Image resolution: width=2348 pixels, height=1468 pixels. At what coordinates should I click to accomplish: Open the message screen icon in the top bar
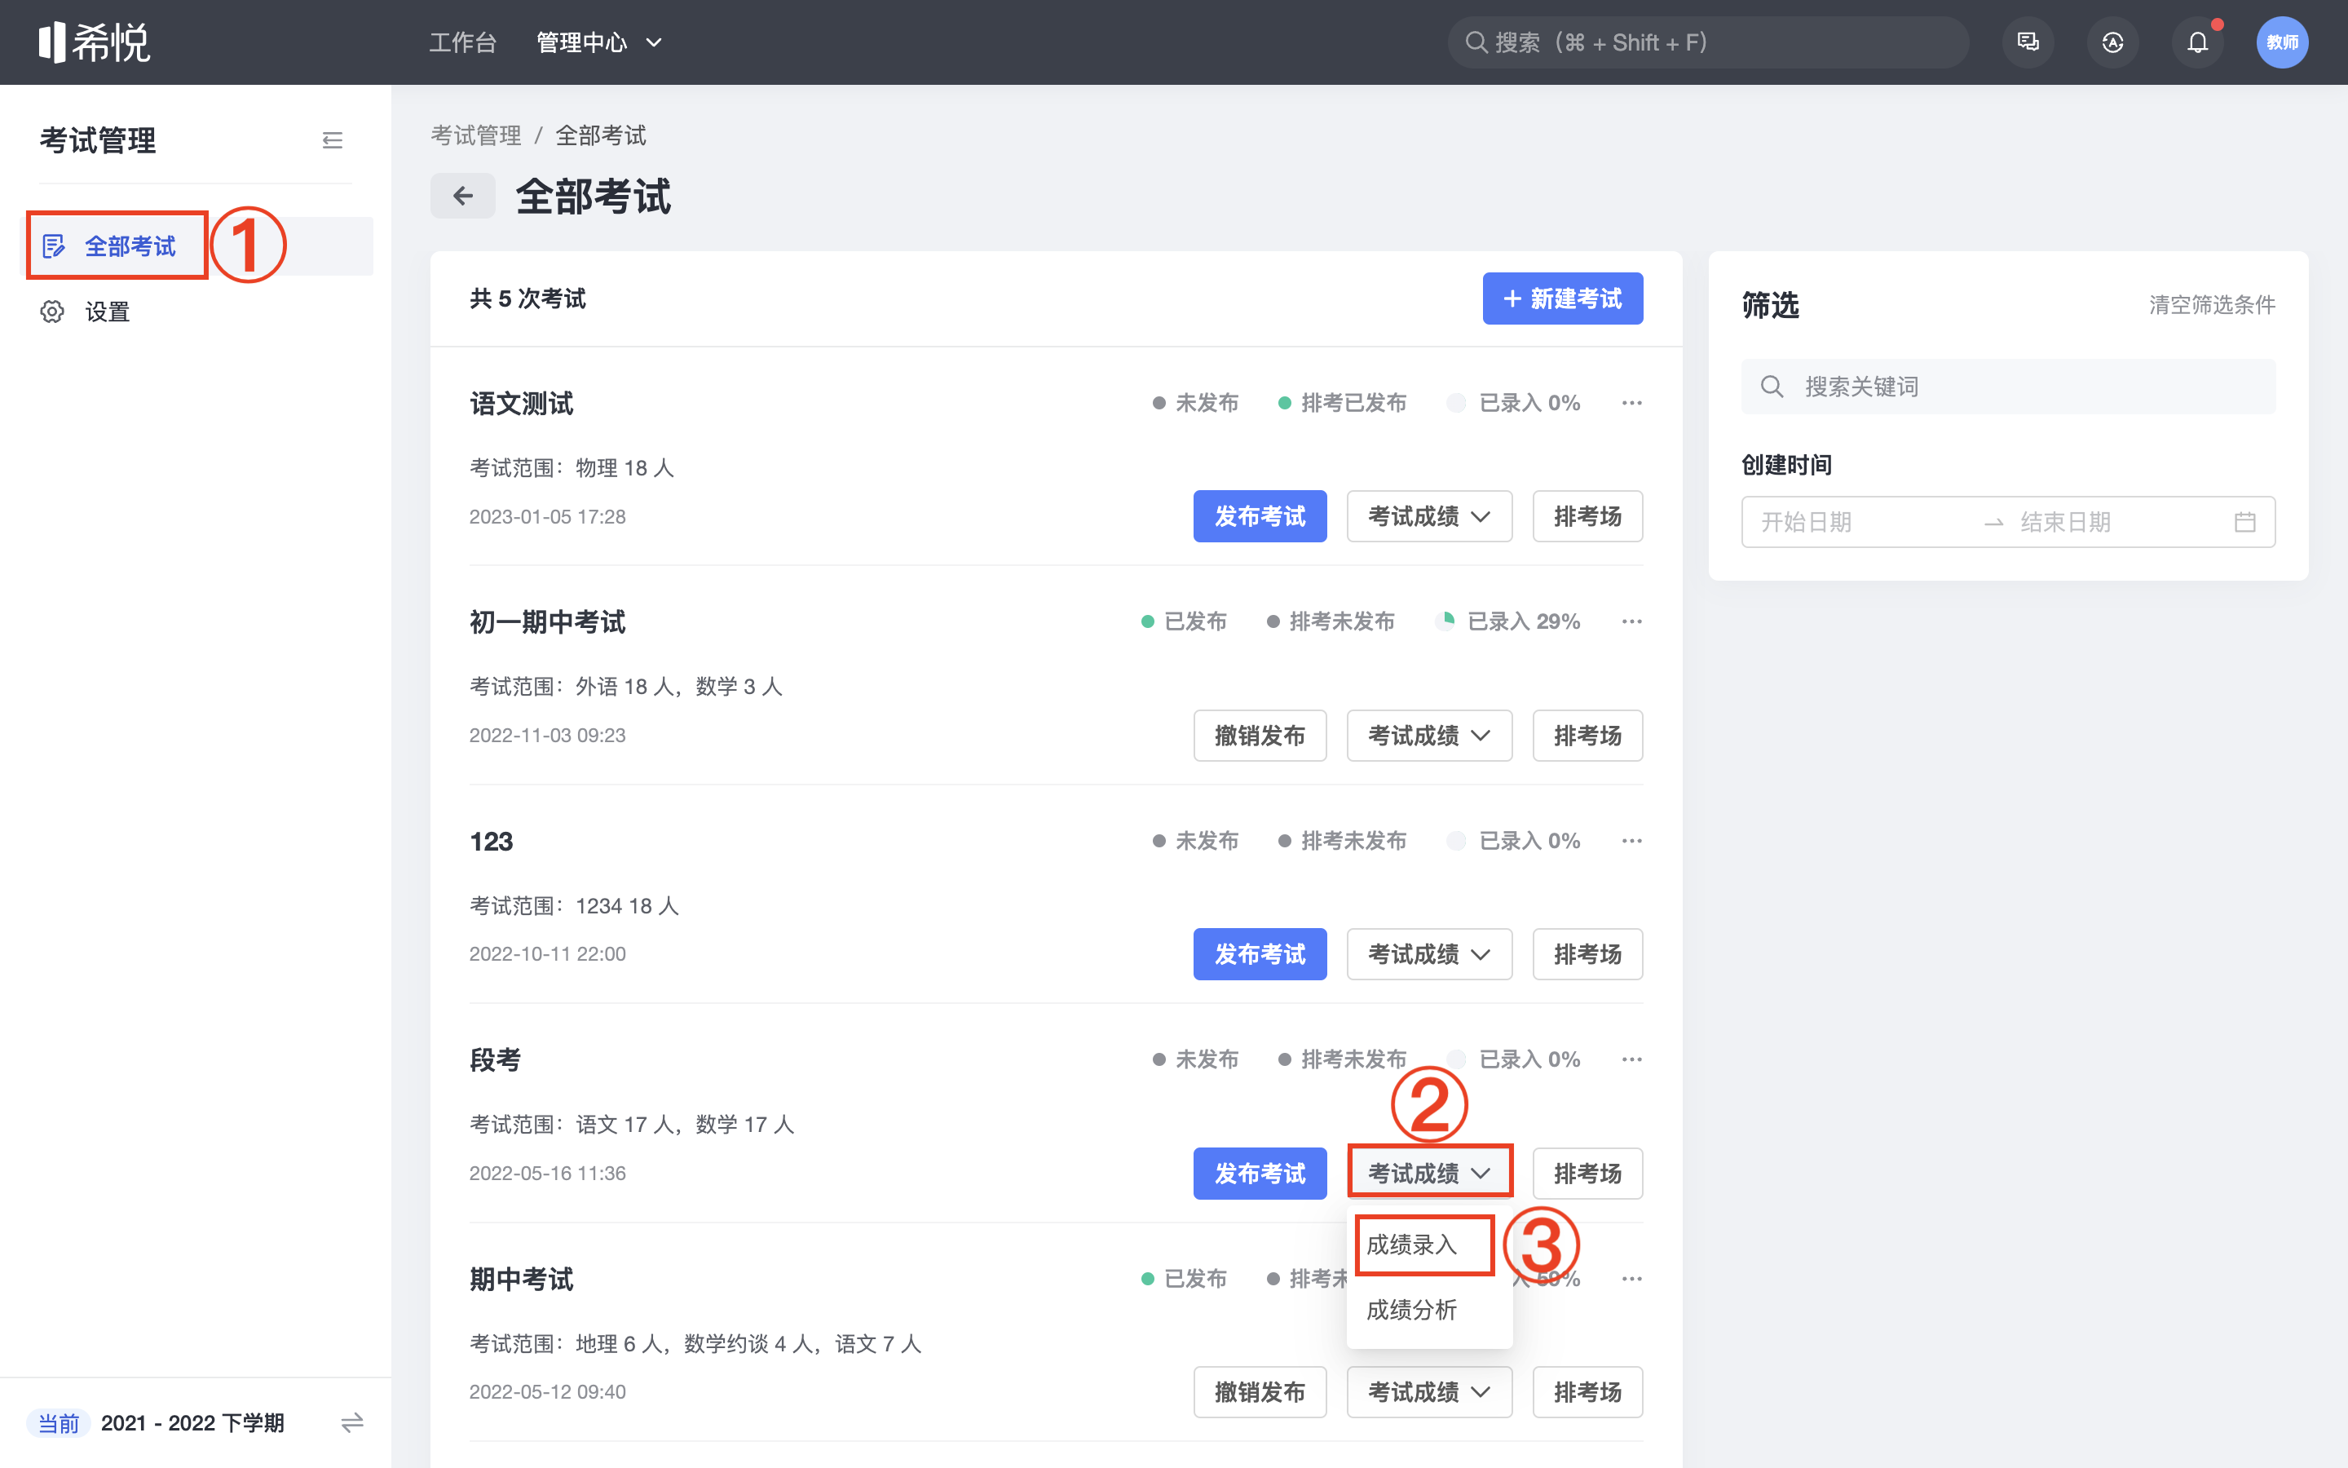coord(2028,42)
